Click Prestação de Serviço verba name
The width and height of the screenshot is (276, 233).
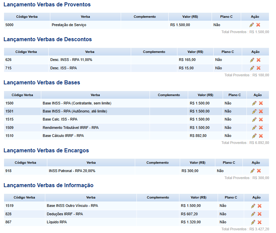(69, 25)
